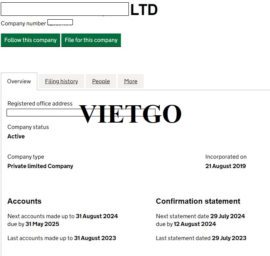This screenshot has width=270, height=256.
Task: Click the VIETGO watermark text
Action: click(x=130, y=114)
